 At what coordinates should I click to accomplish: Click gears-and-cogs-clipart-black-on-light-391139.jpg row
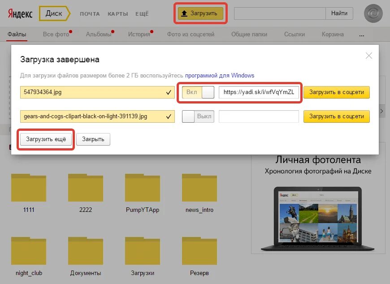point(97,116)
